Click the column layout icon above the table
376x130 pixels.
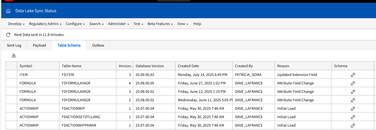pyautogui.click(x=14, y=56)
